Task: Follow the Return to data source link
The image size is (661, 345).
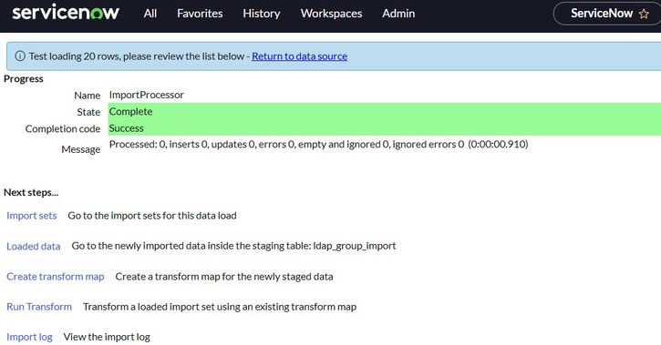Action: coord(299,56)
